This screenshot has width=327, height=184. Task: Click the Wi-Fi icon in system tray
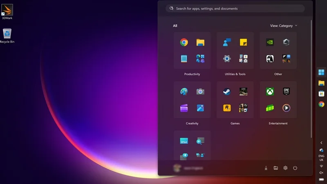(321, 166)
